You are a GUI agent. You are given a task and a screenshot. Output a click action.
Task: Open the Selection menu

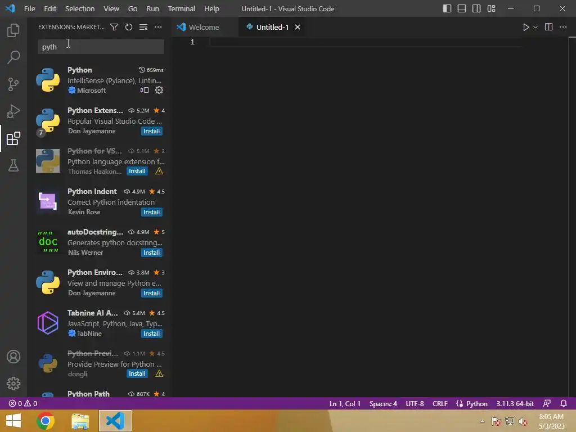(80, 8)
